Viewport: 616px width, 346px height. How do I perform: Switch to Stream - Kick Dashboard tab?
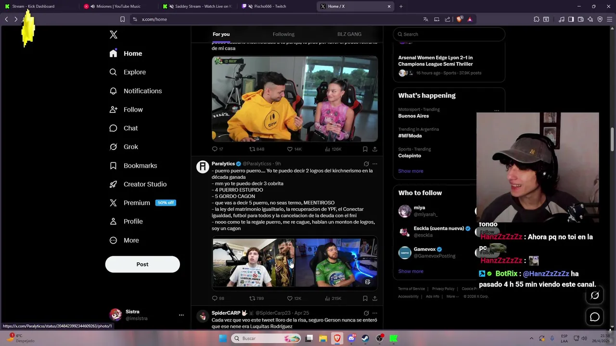click(39, 6)
